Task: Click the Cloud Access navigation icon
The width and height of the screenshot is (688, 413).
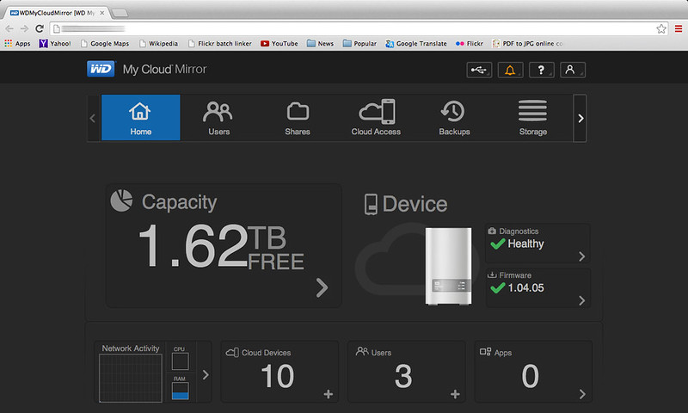Action: point(376,118)
